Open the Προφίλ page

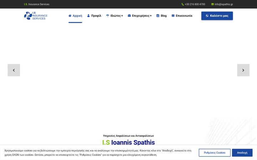pos(94,16)
